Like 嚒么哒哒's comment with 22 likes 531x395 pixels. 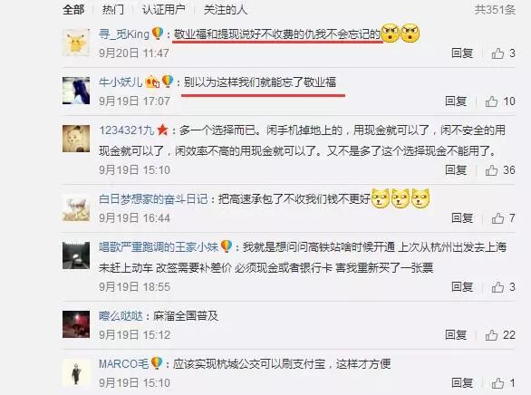pos(491,335)
